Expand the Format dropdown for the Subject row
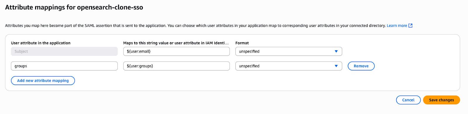The image size is (468, 114). tap(289, 51)
